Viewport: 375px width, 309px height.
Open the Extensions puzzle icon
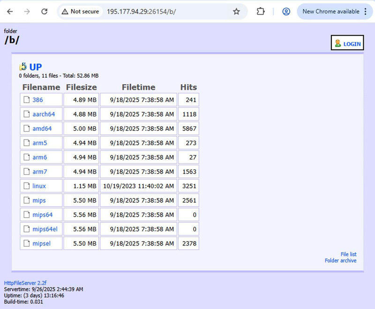[x=261, y=12]
